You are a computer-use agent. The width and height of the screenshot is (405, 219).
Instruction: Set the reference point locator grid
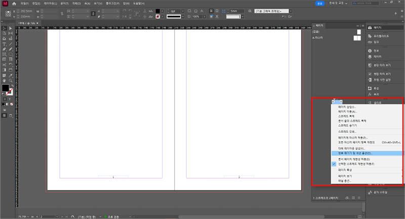click(x=8, y=14)
